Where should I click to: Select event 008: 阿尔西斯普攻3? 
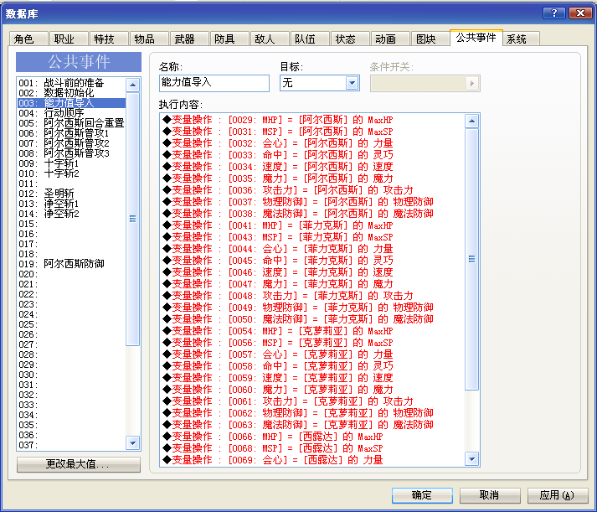(x=71, y=153)
